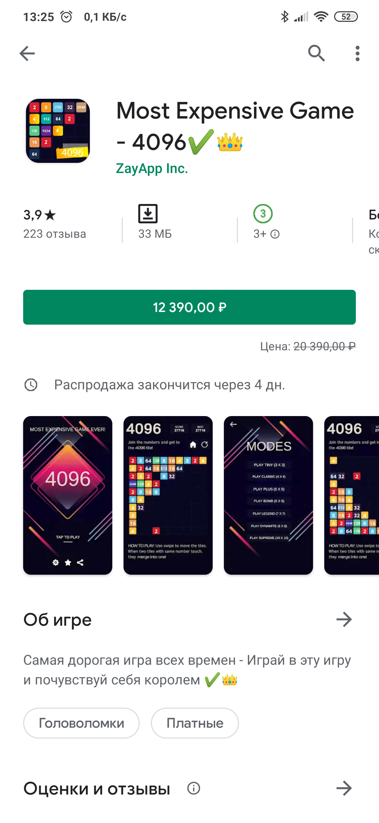Open ZayApp Inc. developer page
The image size is (379, 823).
tap(152, 168)
